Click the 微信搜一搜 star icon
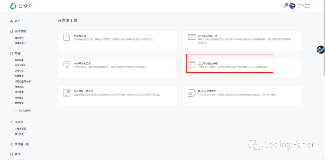Screen dimensions: 325x160 [11, 144]
